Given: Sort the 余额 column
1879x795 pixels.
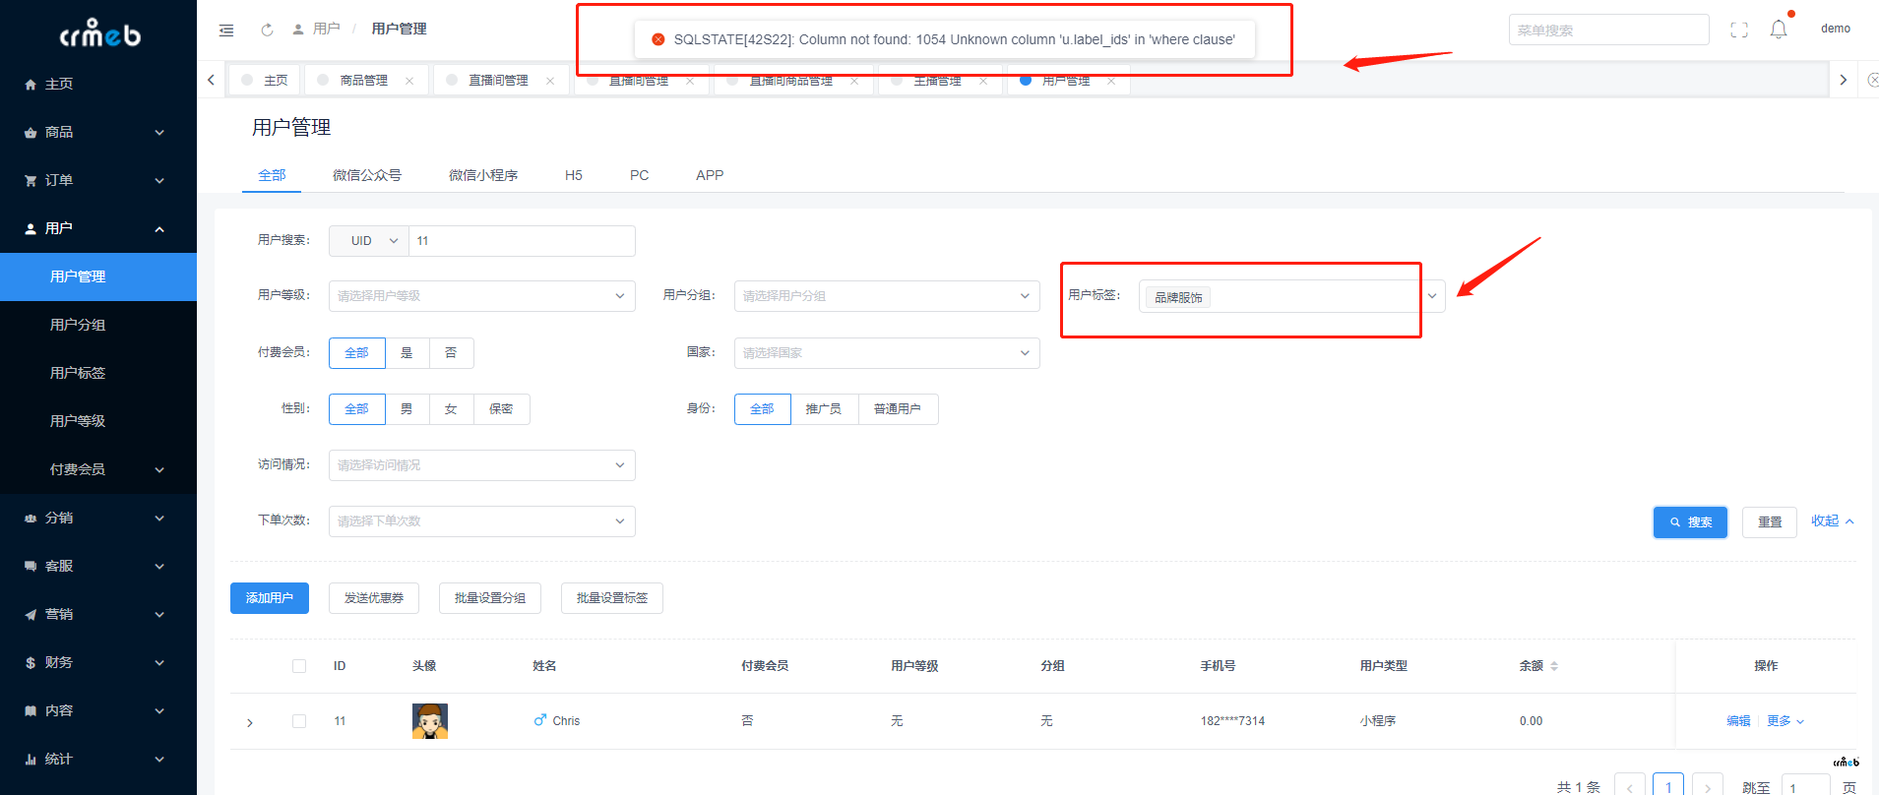Looking at the screenshot, I should coord(1554,666).
